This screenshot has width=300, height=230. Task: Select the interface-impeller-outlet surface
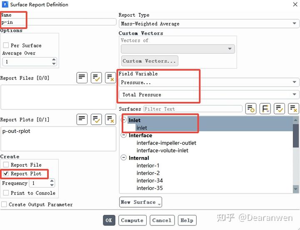point(166,143)
